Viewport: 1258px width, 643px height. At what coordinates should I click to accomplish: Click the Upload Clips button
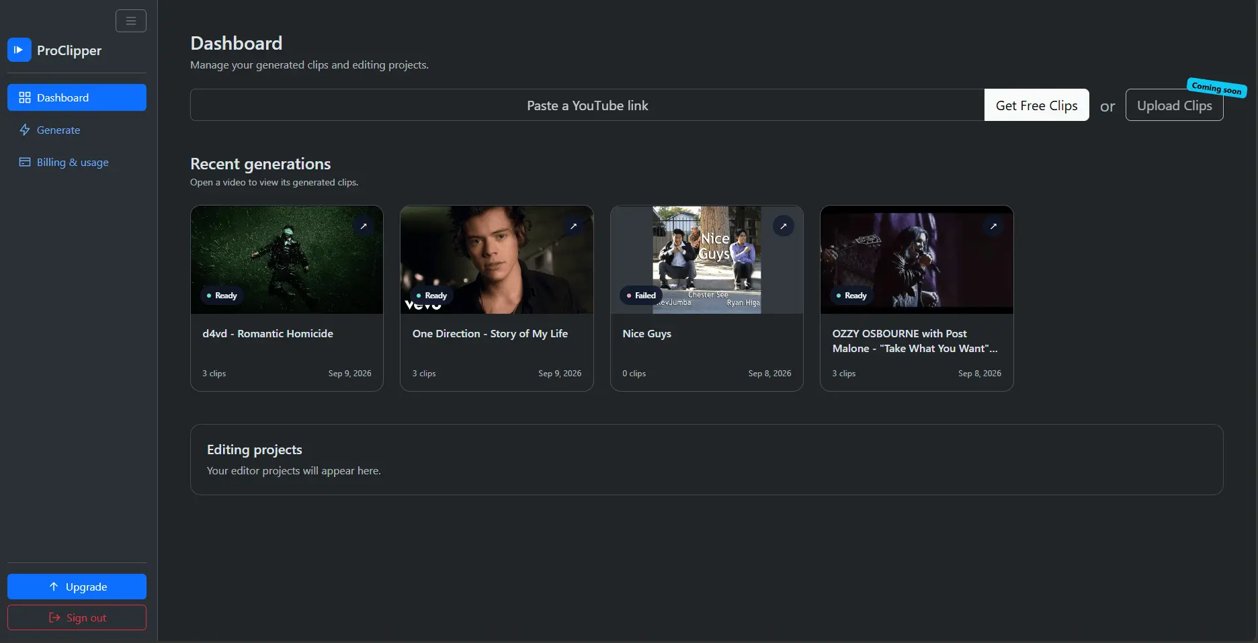1174,105
